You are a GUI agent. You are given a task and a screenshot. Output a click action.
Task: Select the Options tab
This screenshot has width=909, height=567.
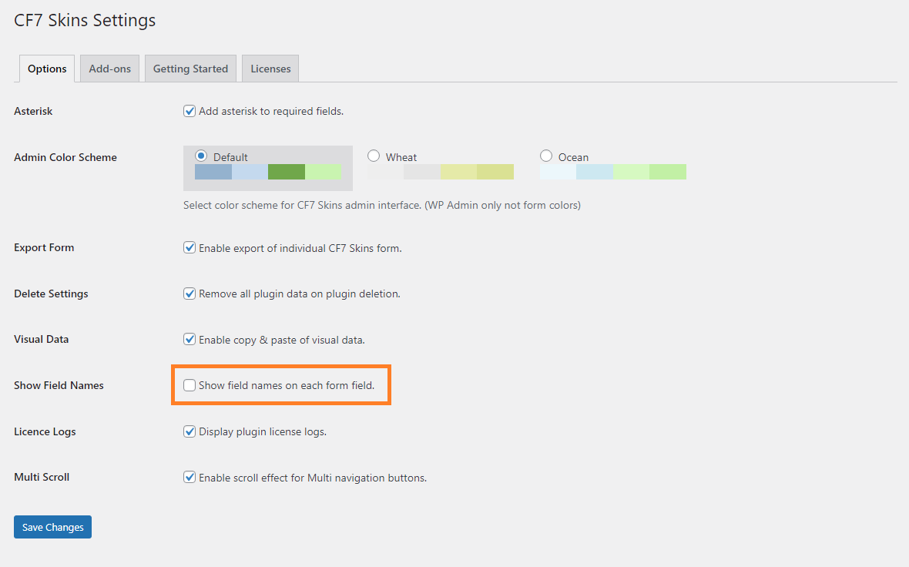(47, 69)
